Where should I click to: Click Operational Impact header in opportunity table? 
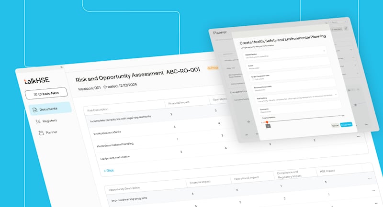point(246,178)
